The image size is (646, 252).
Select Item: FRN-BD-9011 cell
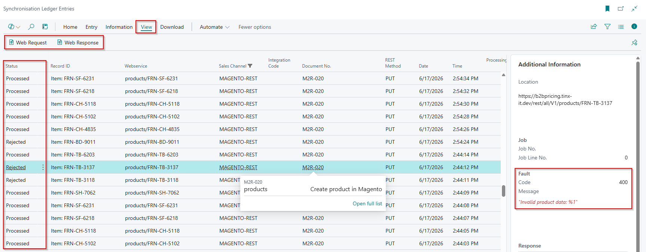[x=73, y=142]
